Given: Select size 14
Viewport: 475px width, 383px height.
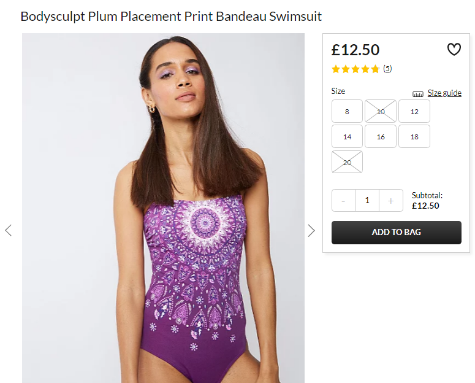Looking at the screenshot, I should click(347, 137).
